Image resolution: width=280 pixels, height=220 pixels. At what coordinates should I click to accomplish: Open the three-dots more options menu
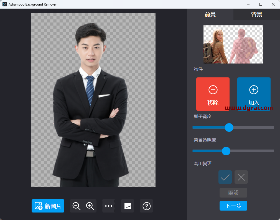[x=109, y=206]
